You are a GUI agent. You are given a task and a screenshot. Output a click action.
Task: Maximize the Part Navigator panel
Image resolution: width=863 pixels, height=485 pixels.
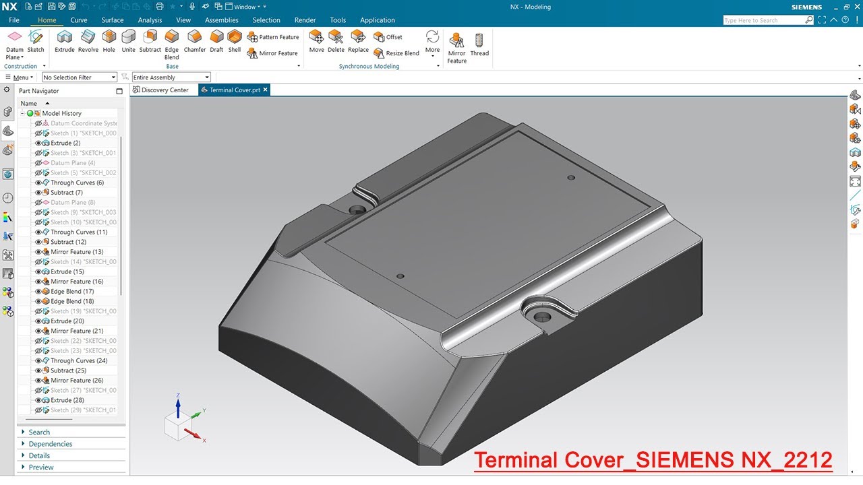[x=119, y=91]
